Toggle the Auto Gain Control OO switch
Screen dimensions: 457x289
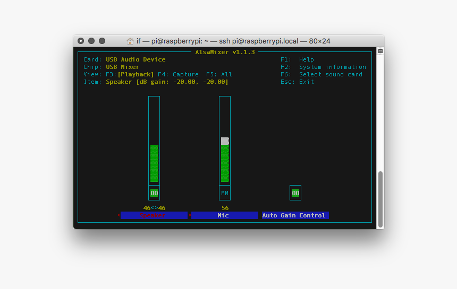point(295,193)
